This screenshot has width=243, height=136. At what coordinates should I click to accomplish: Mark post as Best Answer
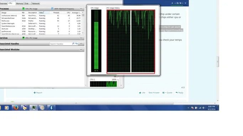coord(154,93)
